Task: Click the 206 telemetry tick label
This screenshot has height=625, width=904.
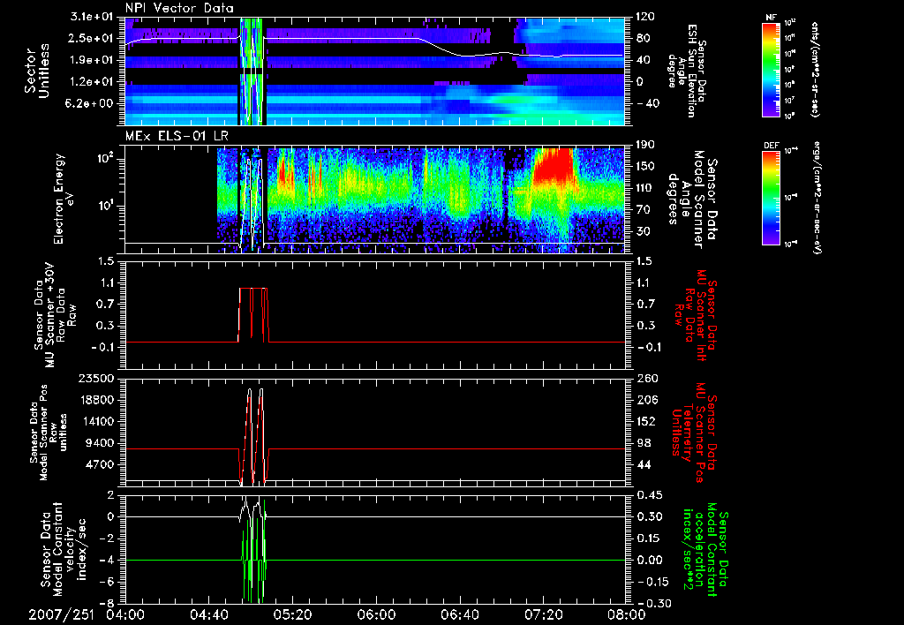Action: pos(645,400)
